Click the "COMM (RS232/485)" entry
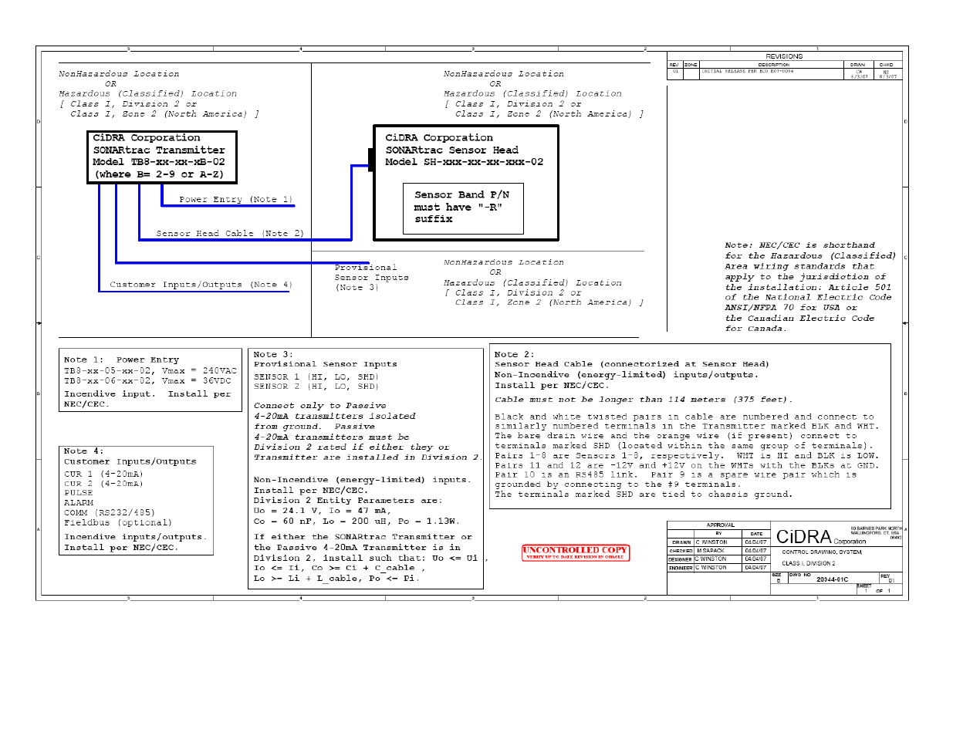This screenshot has width=953, height=736. click(x=110, y=512)
